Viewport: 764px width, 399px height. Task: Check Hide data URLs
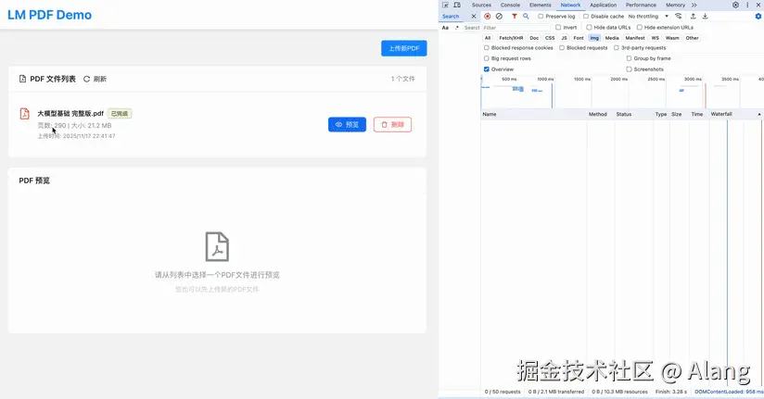(x=589, y=27)
